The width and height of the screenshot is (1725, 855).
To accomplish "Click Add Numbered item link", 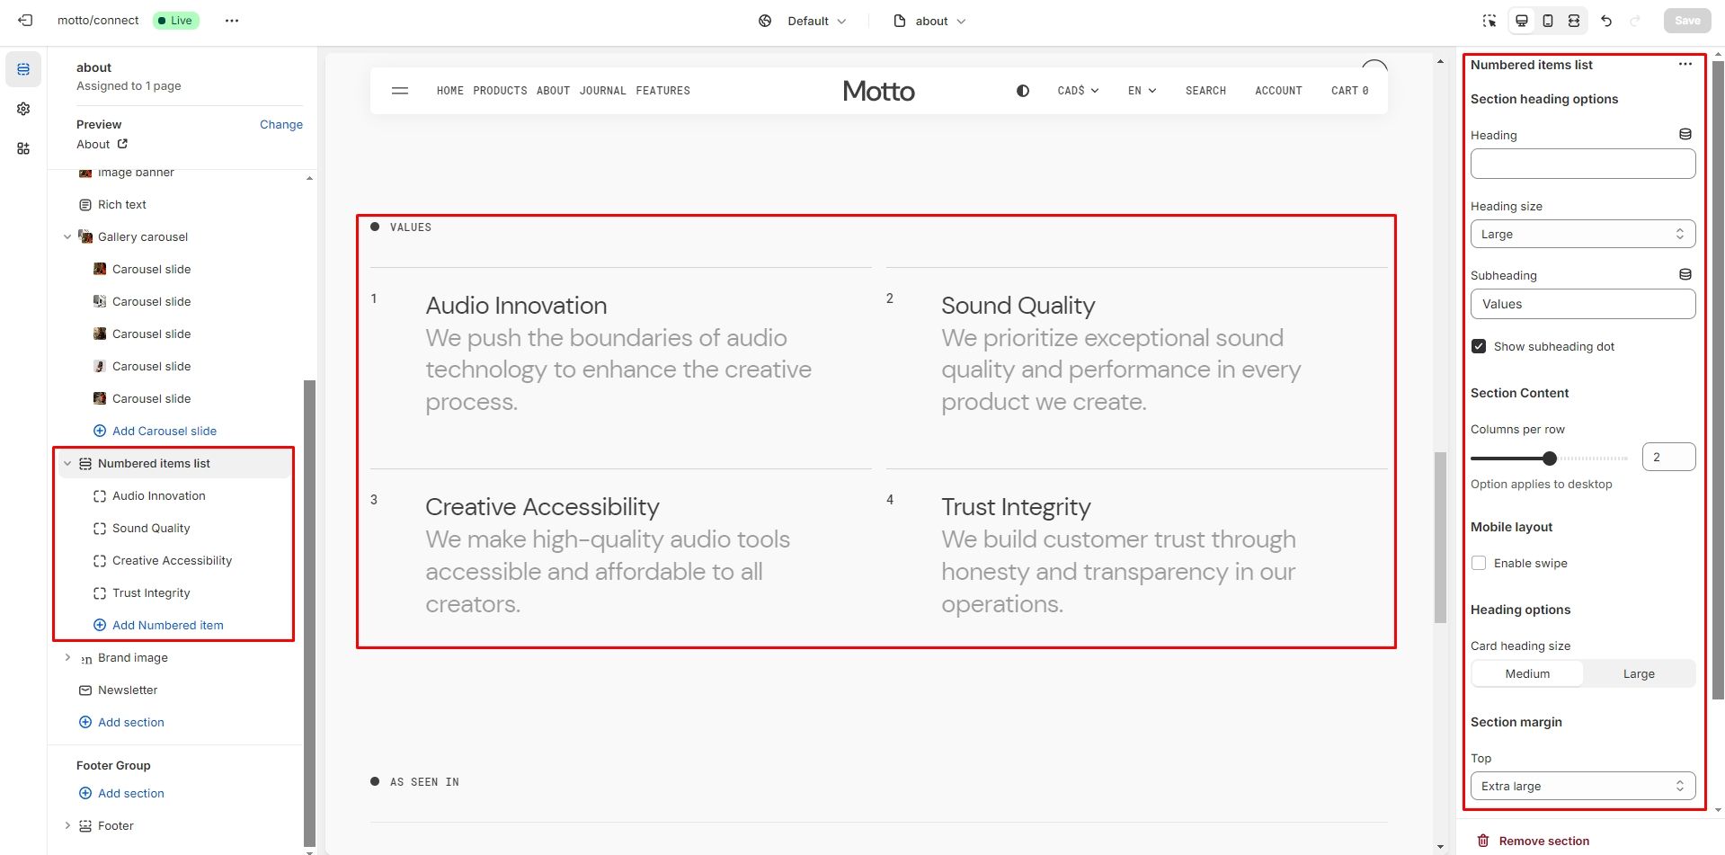I will [167, 626].
